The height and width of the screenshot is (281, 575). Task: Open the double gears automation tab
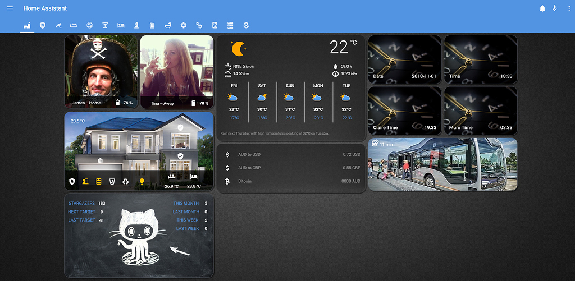(199, 25)
